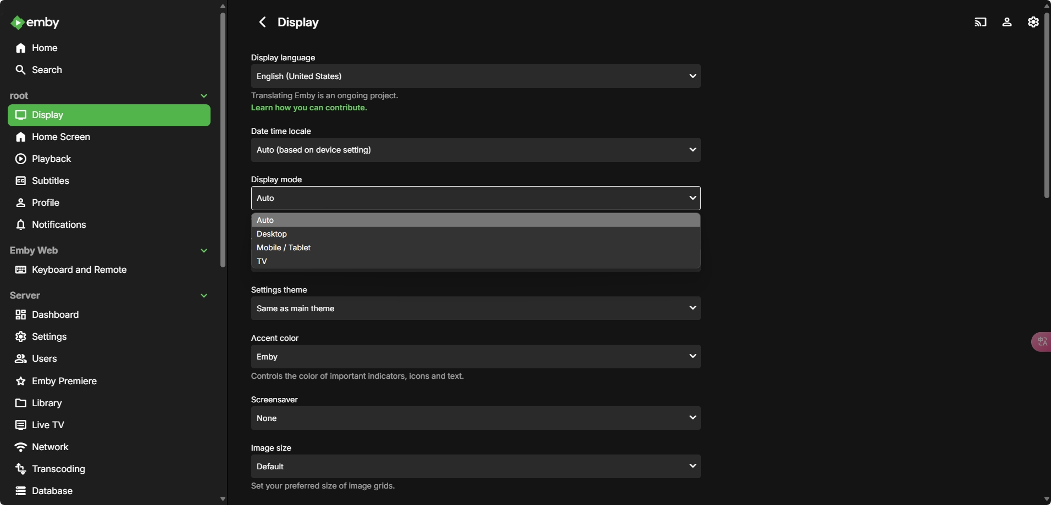Screen dimensions: 1051x505
Task: Open Search label in sidebar
Action: pyautogui.click(x=47, y=70)
